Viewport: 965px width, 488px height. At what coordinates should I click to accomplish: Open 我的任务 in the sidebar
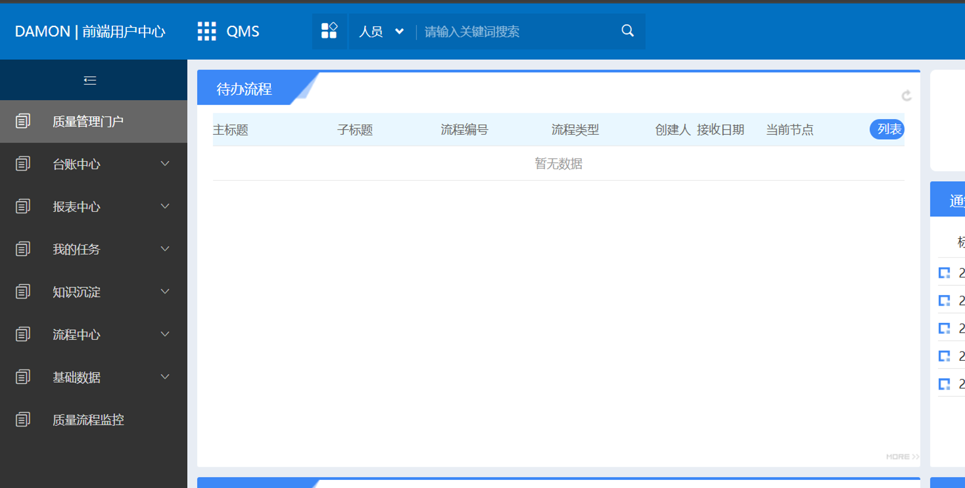77,249
